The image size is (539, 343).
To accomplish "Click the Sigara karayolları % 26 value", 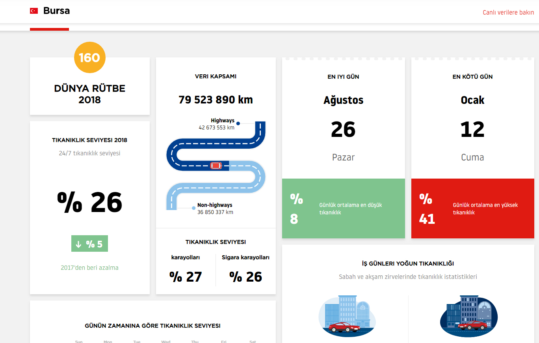I will point(245,277).
